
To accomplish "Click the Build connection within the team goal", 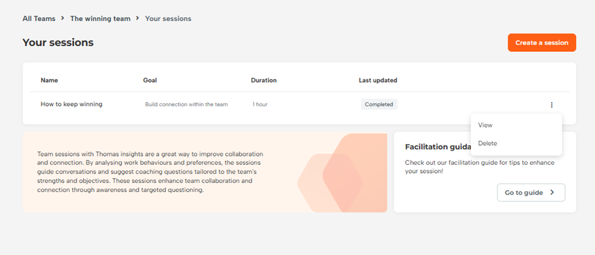I will coord(186,104).
